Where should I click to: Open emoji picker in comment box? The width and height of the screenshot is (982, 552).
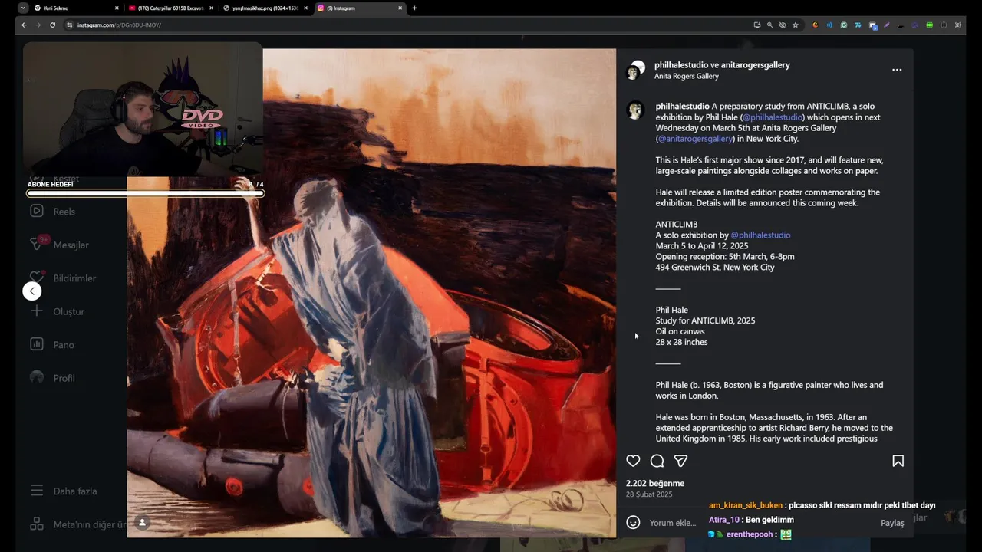(x=633, y=522)
